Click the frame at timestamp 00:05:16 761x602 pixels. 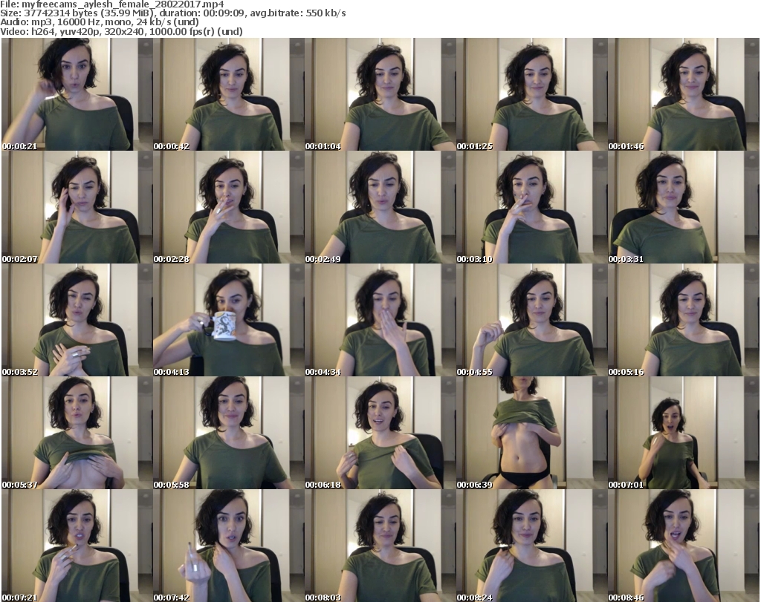click(683, 320)
